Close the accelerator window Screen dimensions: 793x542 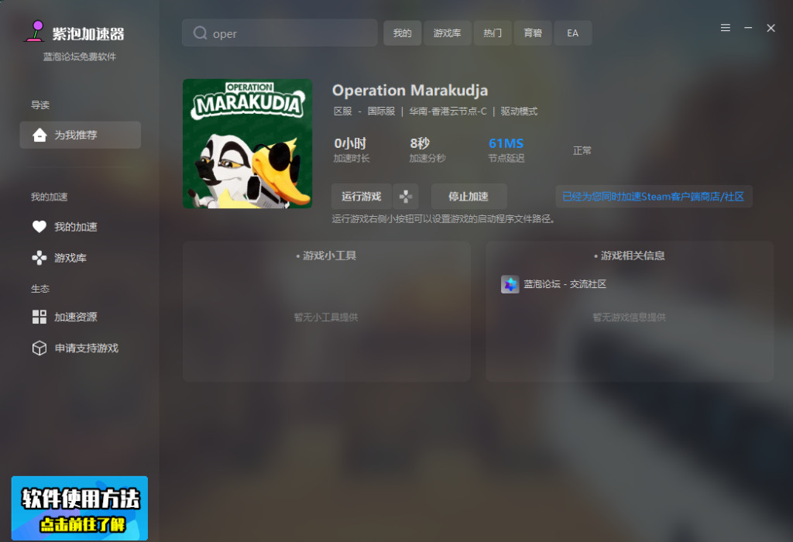click(x=771, y=28)
